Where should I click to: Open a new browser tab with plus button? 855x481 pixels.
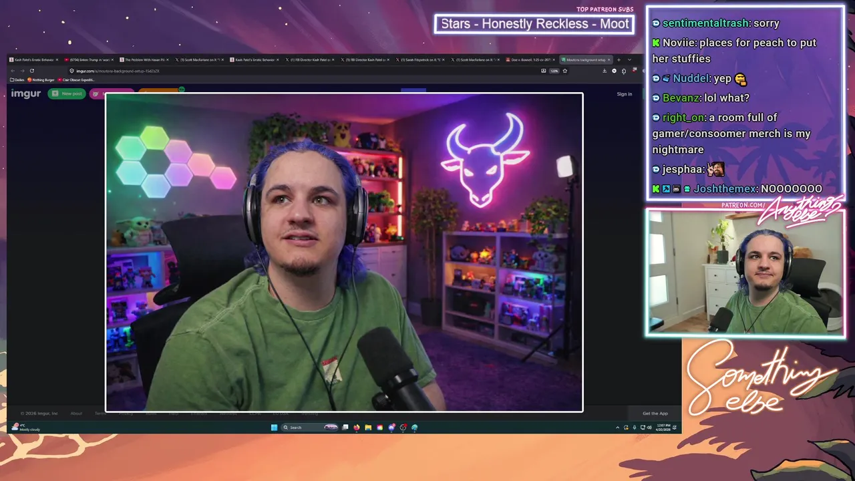click(x=619, y=59)
